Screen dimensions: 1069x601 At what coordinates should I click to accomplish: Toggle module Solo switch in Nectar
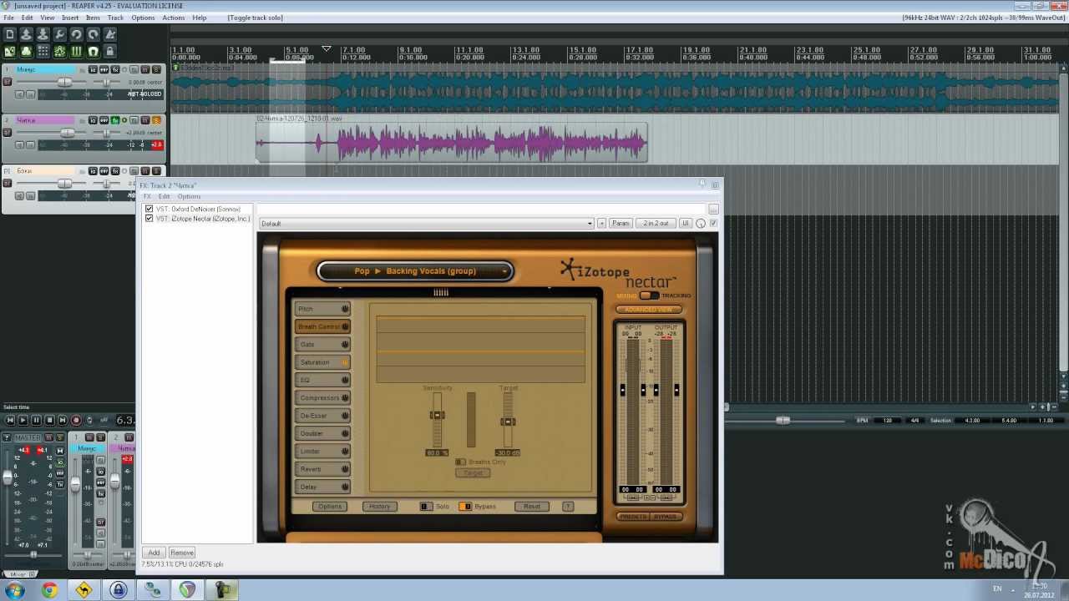coord(426,506)
